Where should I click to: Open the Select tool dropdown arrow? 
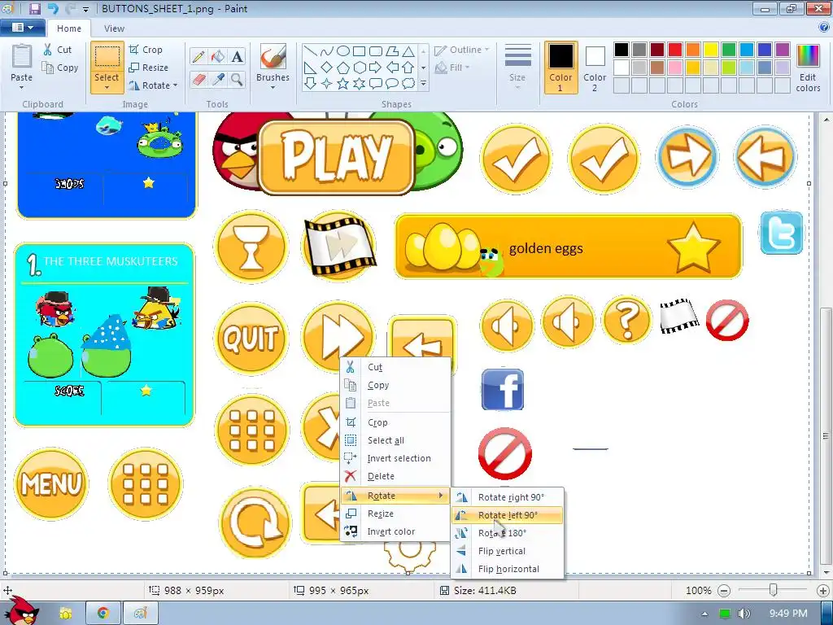[x=107, y=87]
